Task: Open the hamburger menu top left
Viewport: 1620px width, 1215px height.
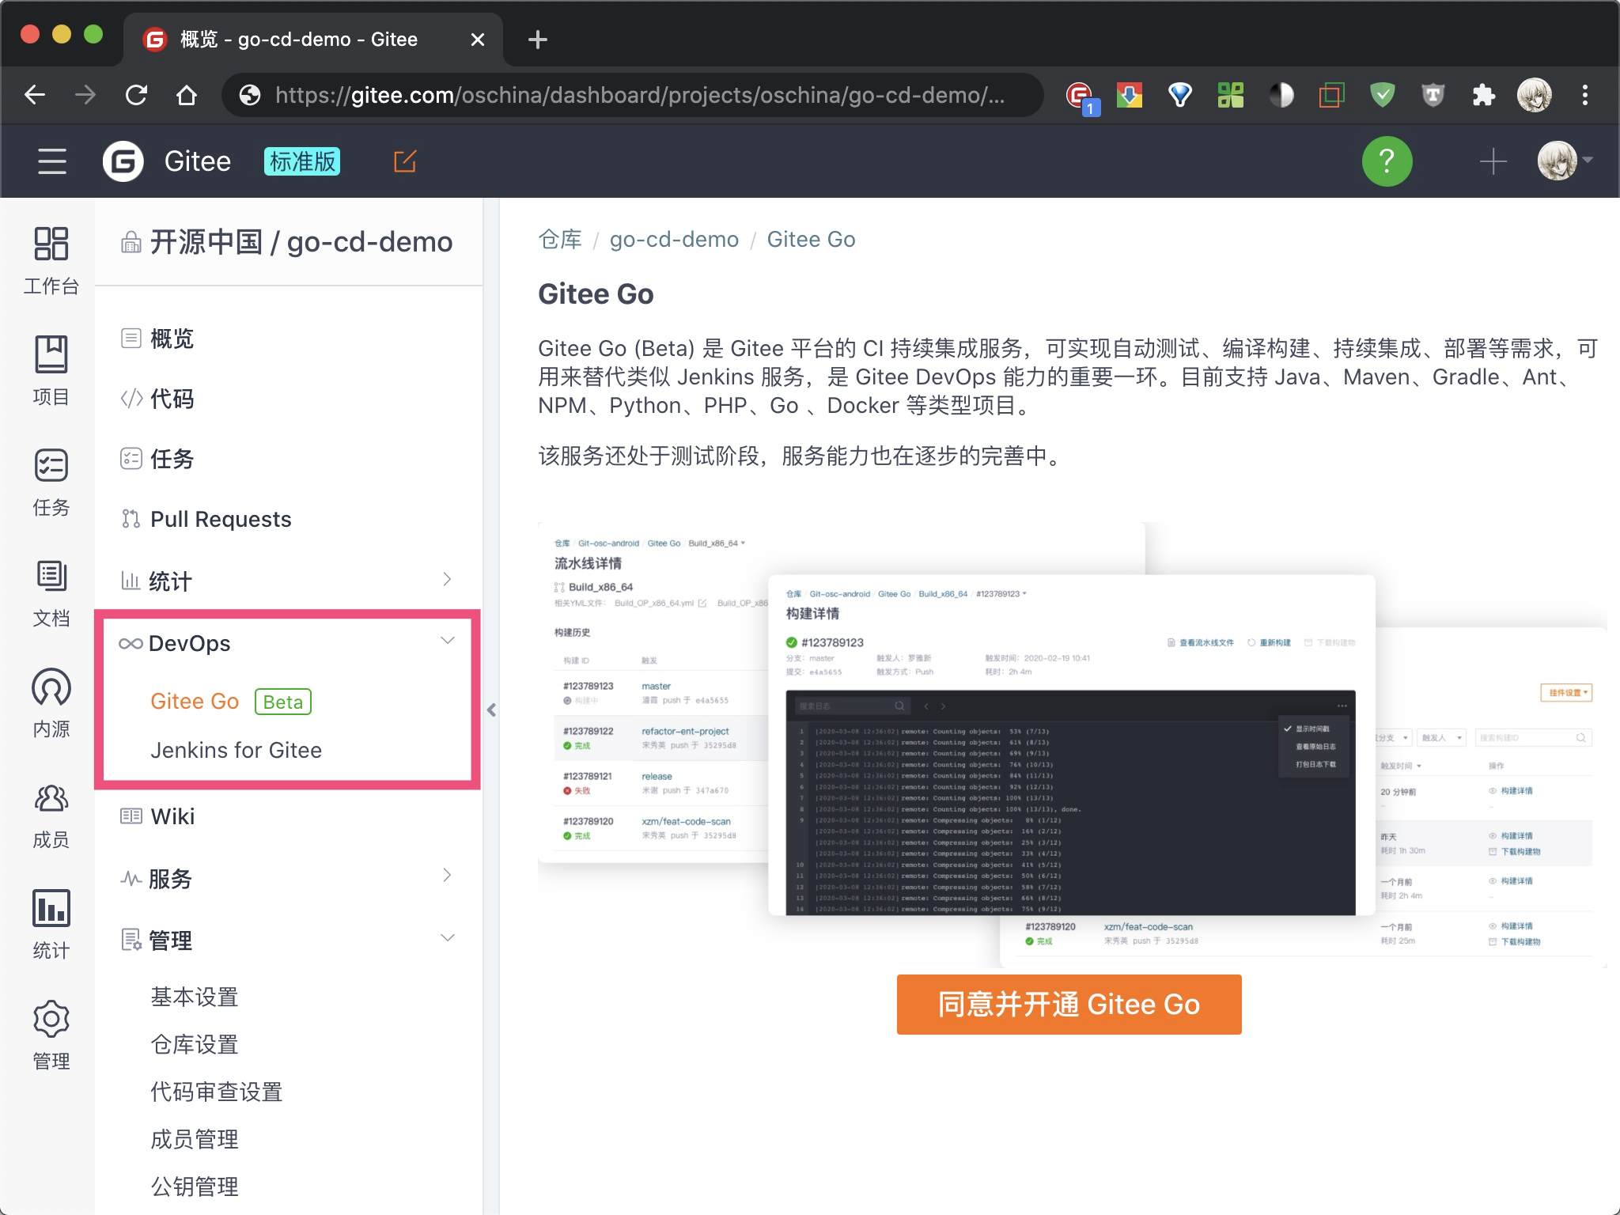Action: (x=51, y=161)
